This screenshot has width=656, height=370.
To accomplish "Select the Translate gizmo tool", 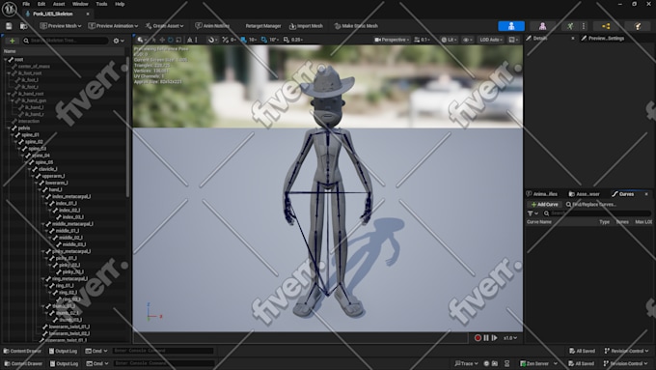I will (x=162, y=40).
